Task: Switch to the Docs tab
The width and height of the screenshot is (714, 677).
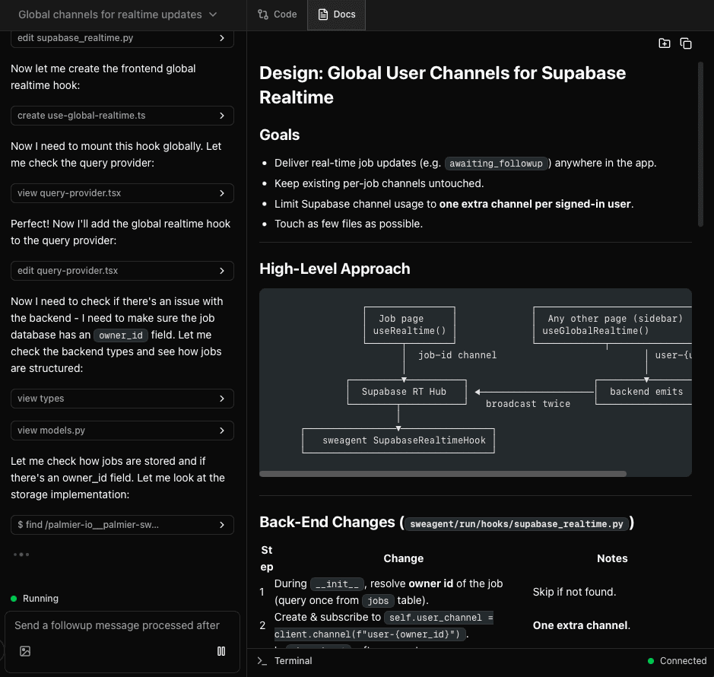Action: point(336,14)
